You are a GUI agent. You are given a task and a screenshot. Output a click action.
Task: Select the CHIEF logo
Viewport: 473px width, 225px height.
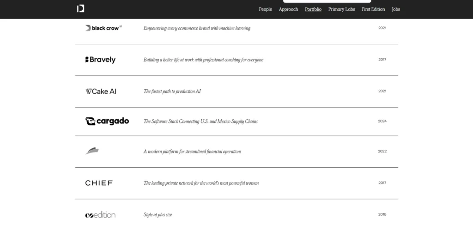99,183
